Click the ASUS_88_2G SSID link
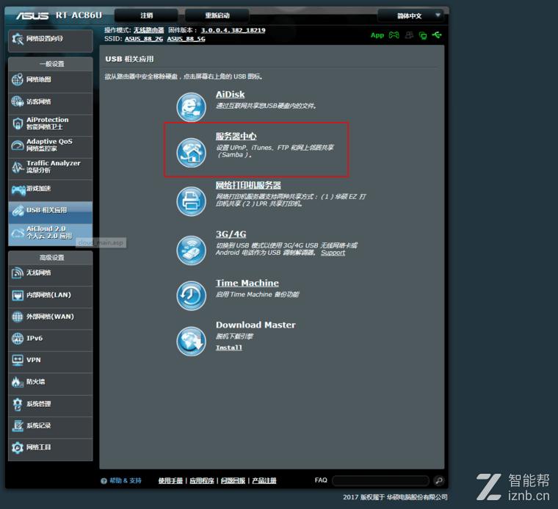 144,39
